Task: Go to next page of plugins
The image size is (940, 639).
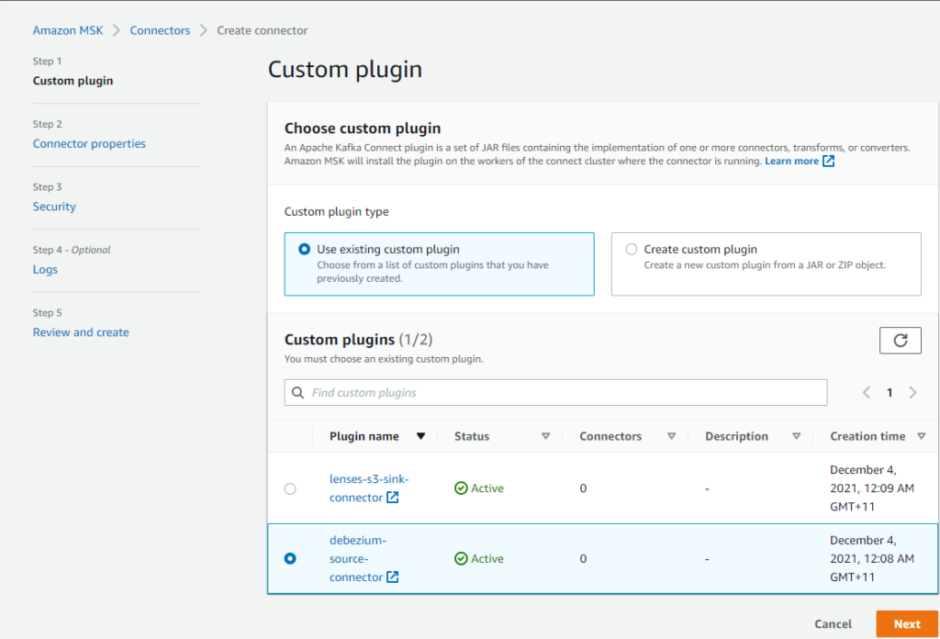Action: click(x=912, y=392)
